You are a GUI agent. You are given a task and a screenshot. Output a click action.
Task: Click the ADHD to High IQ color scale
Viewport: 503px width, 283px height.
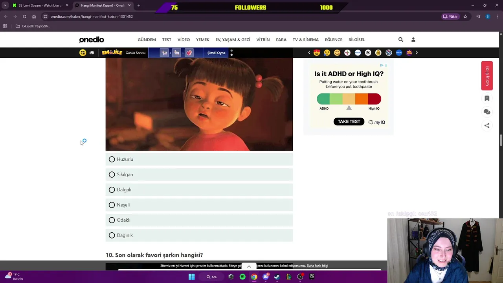tap(349, 99)
